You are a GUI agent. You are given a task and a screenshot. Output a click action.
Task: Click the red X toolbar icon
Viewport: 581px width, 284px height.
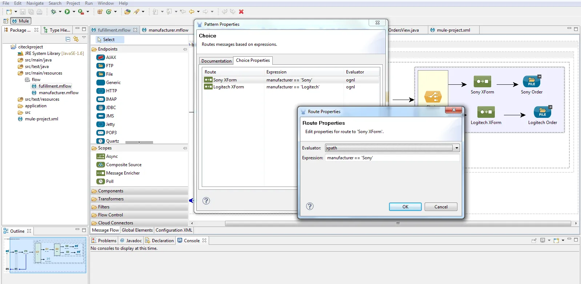(x=241, y=12)
